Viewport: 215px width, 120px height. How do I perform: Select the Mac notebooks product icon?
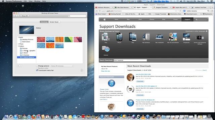click(x=160, y=37)
